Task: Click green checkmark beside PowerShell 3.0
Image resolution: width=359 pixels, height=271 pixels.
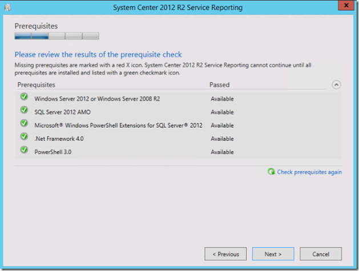Action: 24,150
